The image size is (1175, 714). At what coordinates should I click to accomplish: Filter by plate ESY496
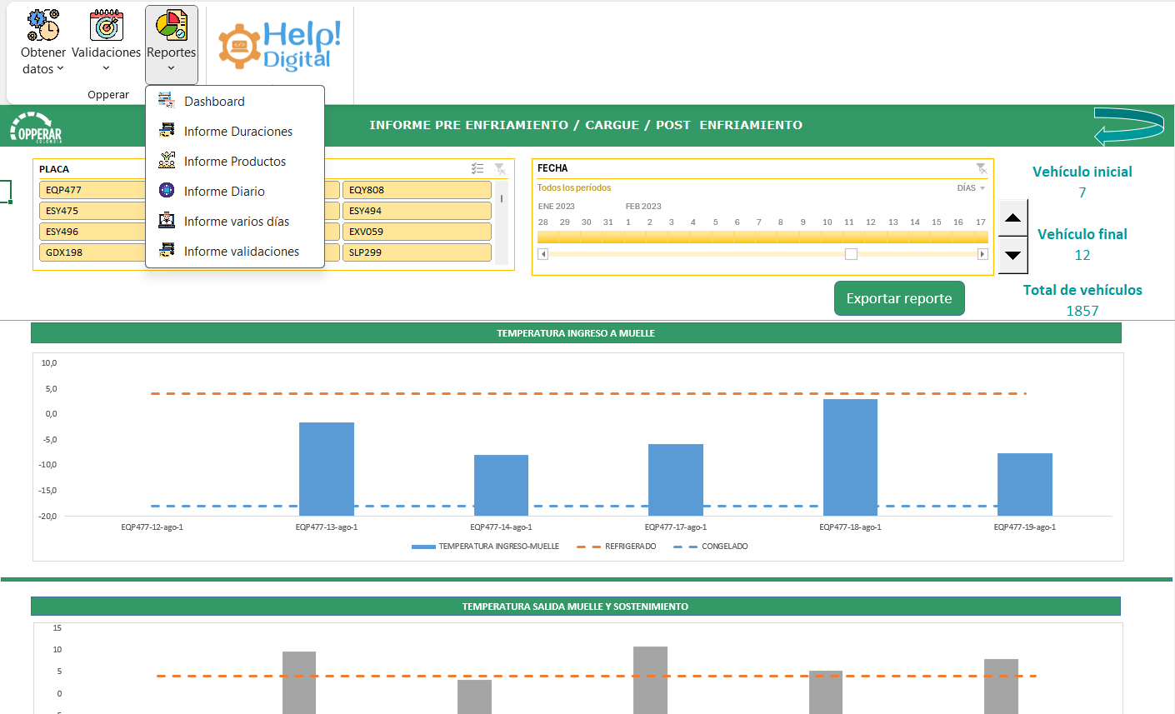(92, 232)
